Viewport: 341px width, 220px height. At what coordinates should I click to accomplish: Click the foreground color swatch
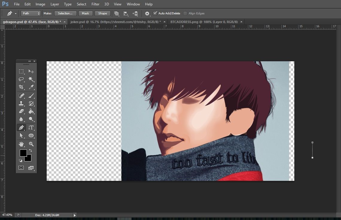(23, 153)
